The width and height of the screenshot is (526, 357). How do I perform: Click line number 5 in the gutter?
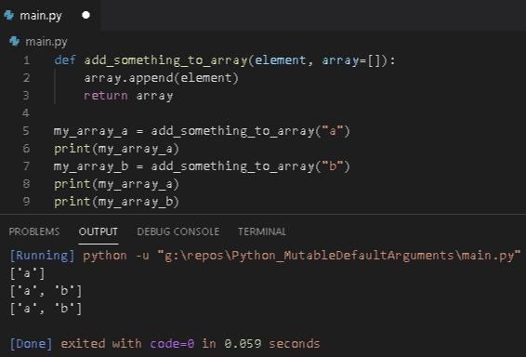[x=26, y=131]
